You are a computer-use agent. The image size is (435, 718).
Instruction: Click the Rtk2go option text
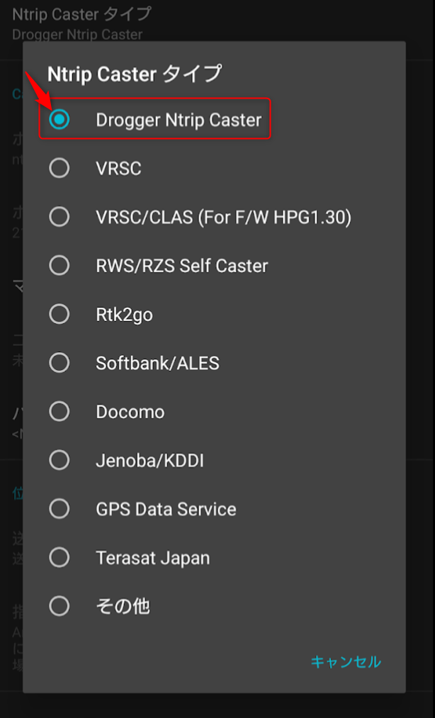coord(124,314)
